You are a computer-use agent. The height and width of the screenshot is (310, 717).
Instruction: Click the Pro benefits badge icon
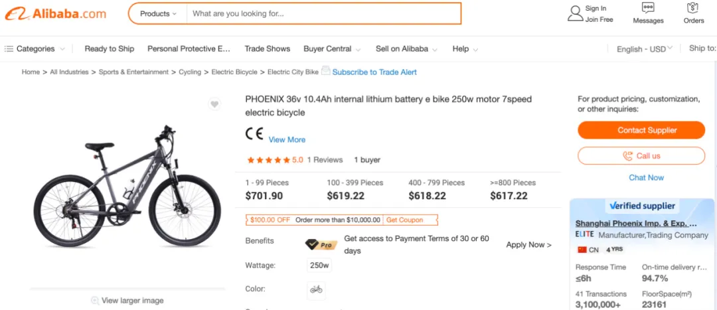(321, 245)
